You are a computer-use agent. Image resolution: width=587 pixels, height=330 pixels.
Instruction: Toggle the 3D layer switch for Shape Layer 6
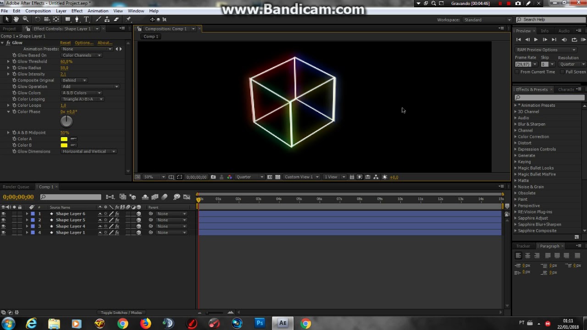[x=138, y=214]
